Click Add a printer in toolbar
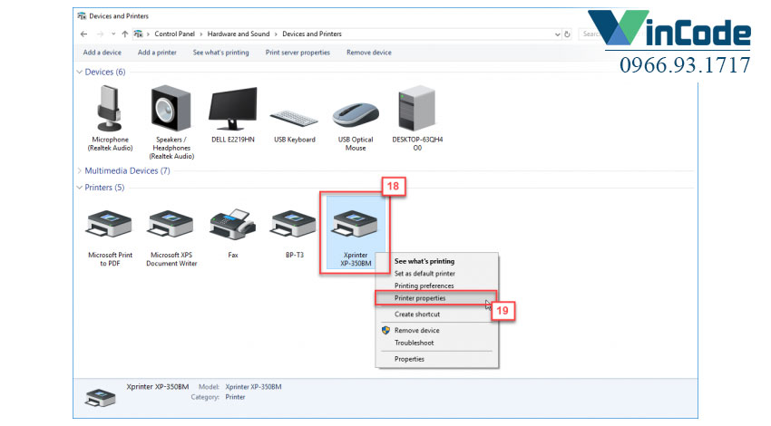 coord(157,53)
